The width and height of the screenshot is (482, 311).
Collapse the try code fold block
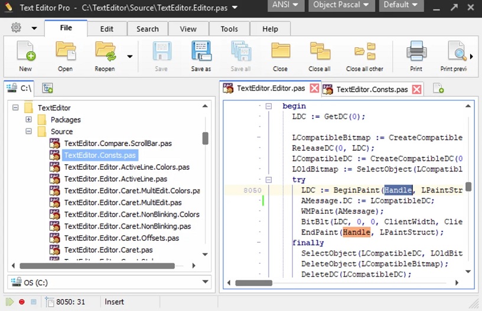pos(269,180)
